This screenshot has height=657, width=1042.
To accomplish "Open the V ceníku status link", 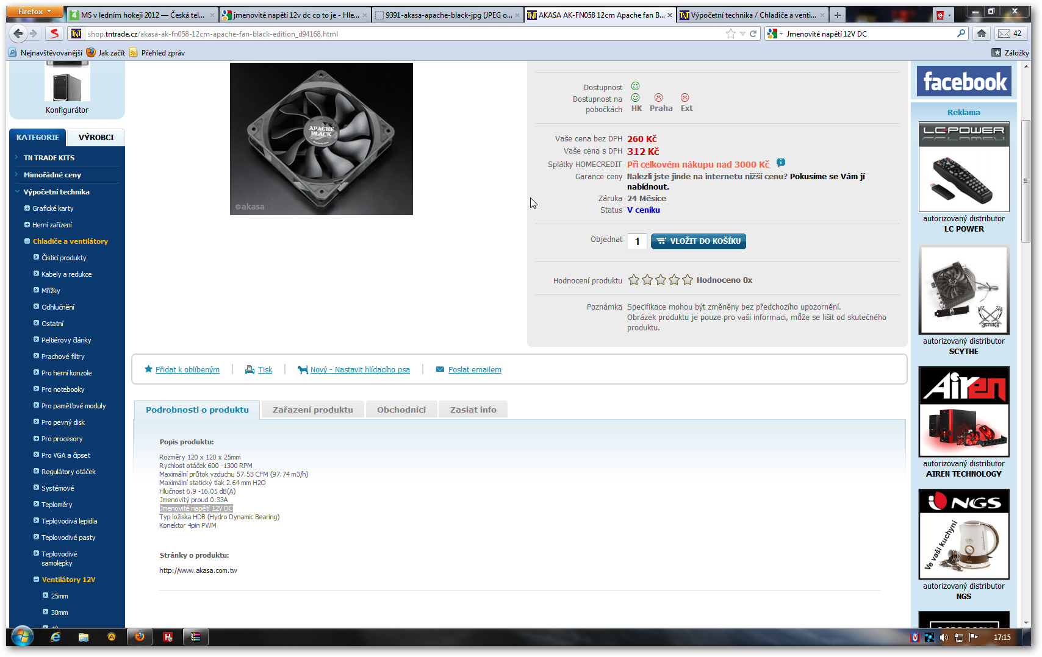I will pos(644,210).
